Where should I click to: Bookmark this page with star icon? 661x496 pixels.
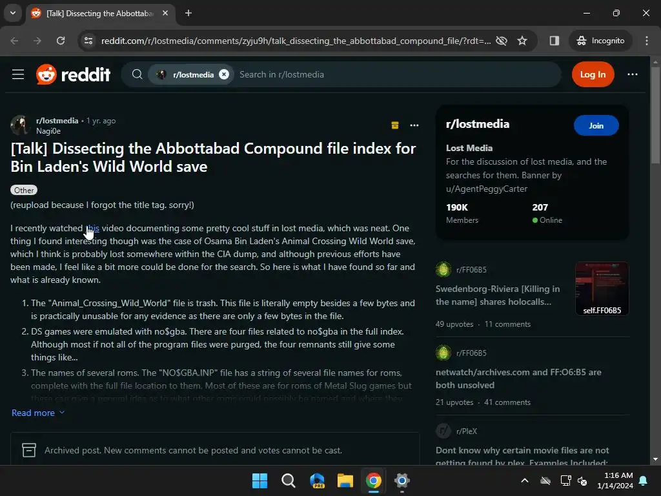pyautogui.click(x=522, y=41)
